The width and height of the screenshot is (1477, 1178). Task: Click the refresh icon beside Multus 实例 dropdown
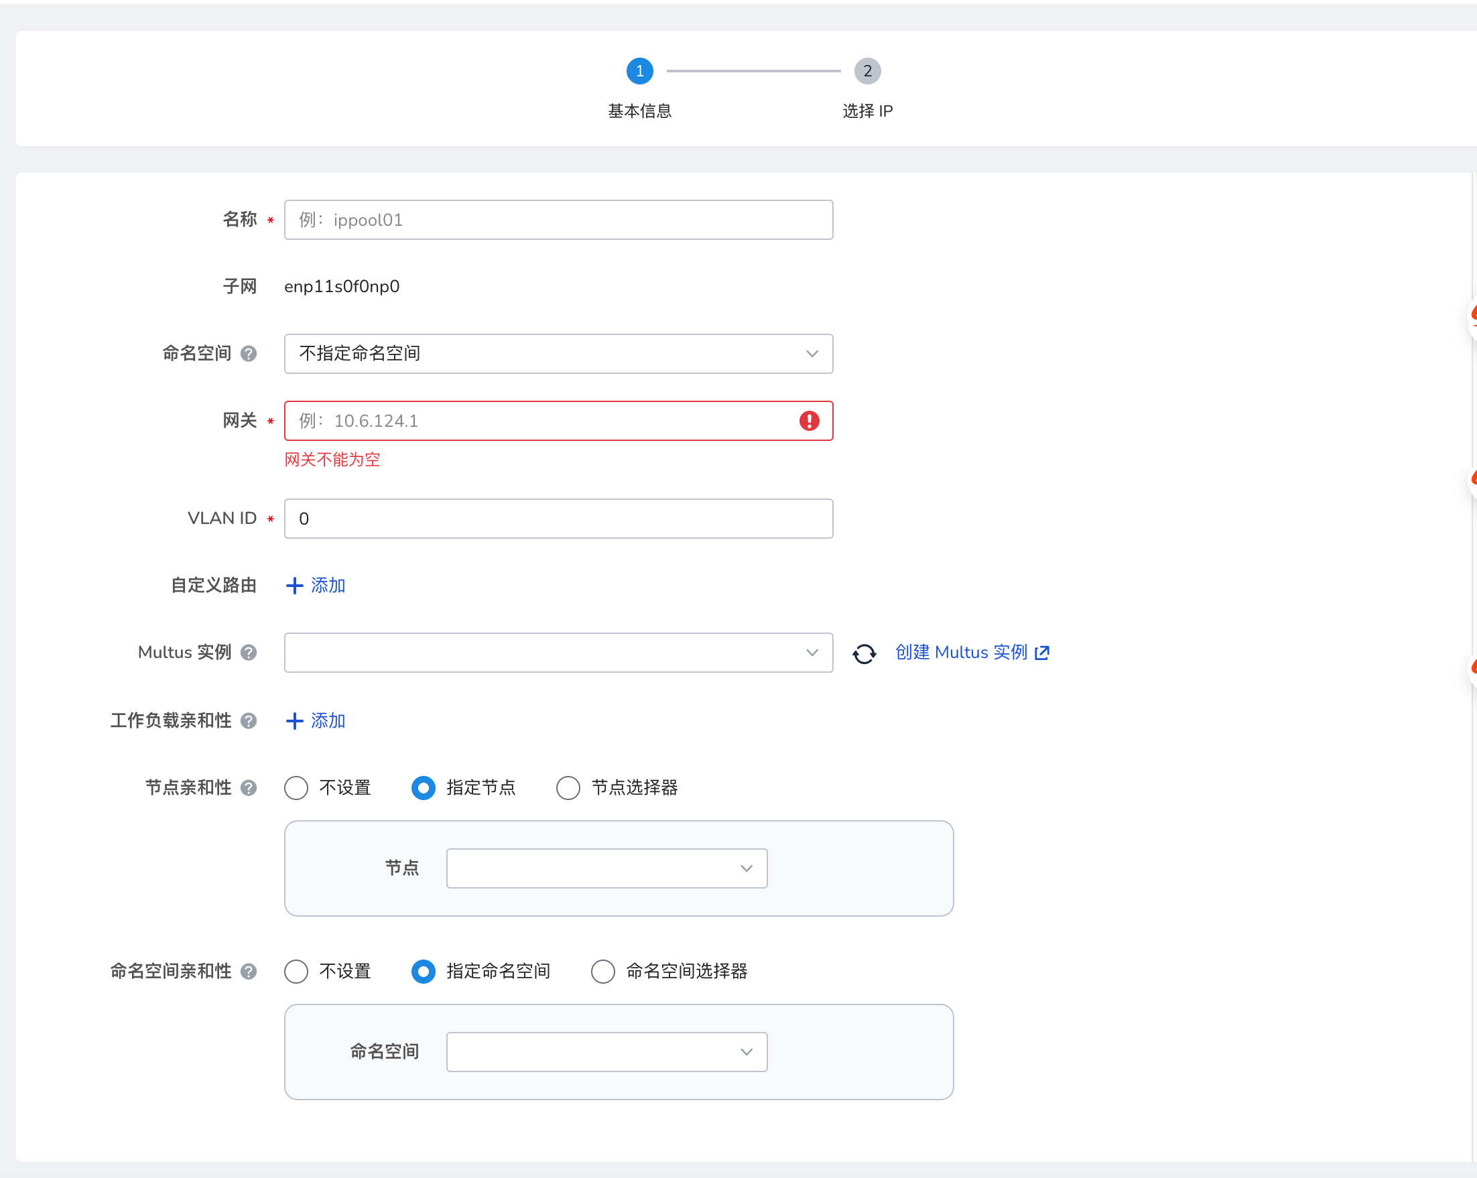tap(864, 653)
